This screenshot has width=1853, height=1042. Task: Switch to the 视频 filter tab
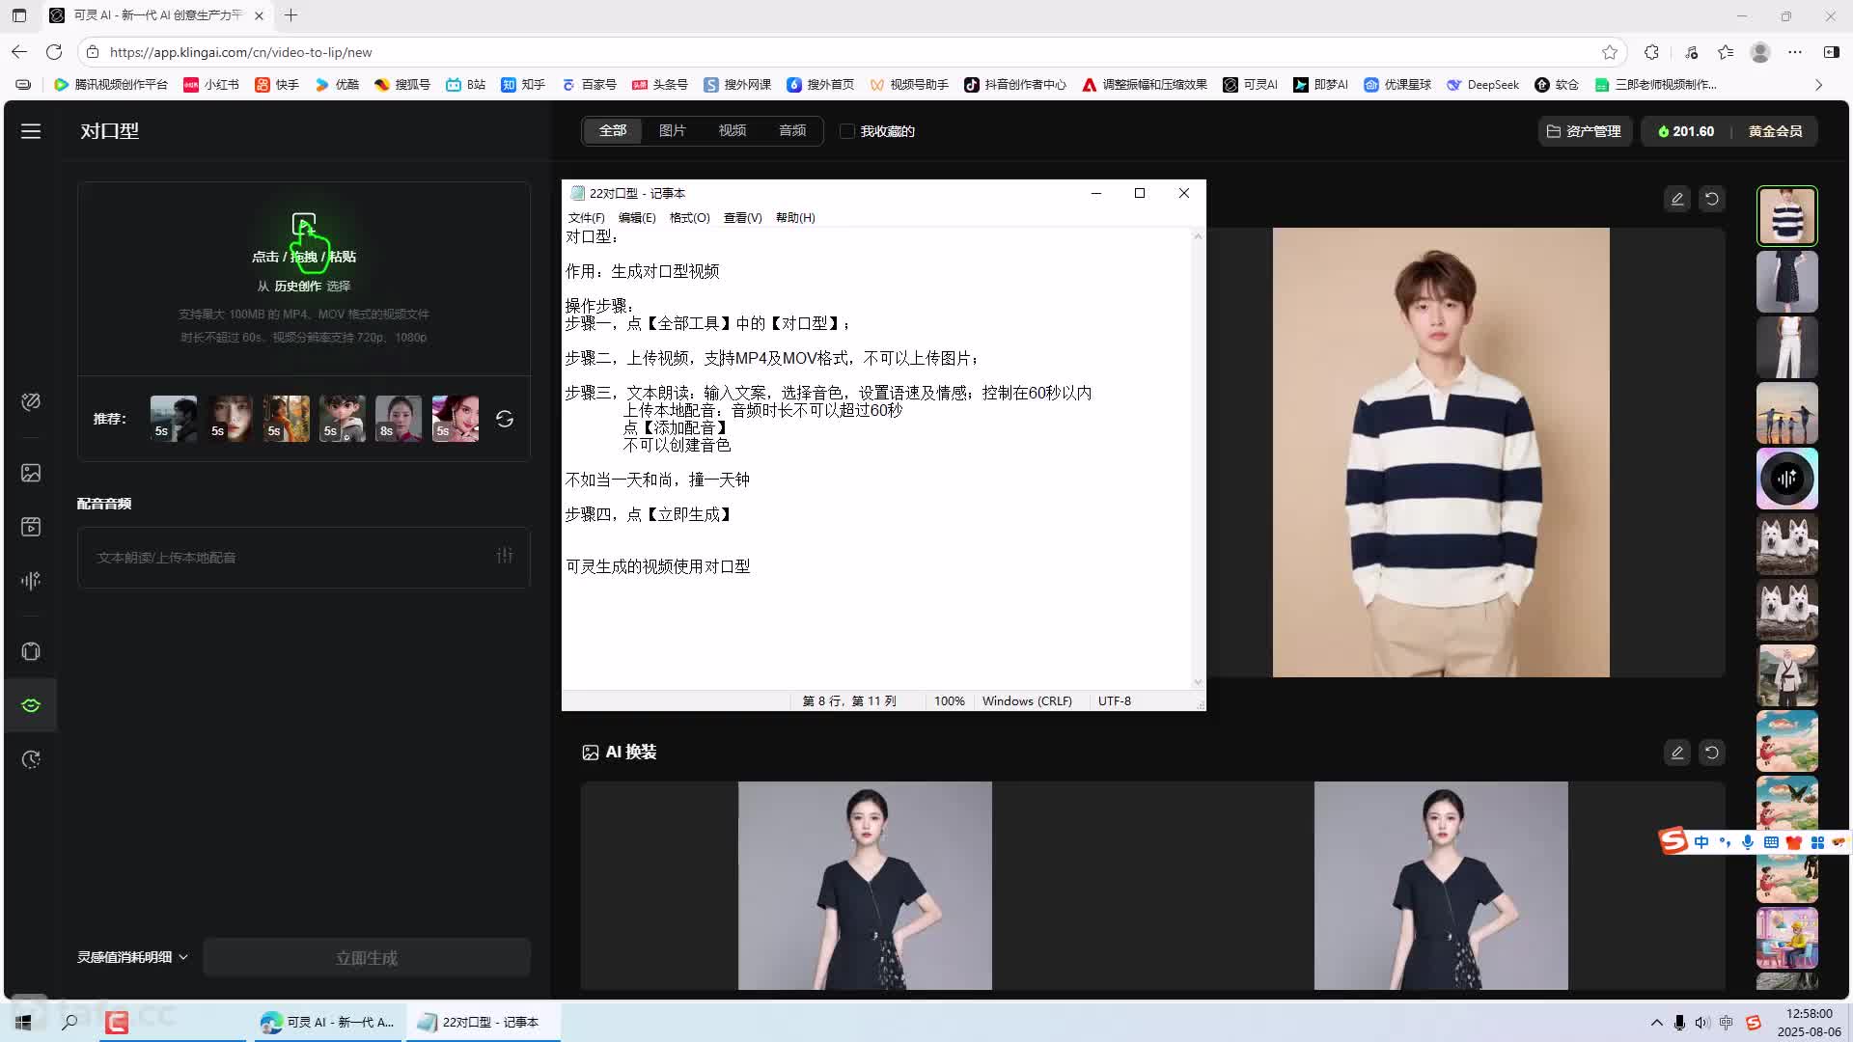[x=732, y=131]
